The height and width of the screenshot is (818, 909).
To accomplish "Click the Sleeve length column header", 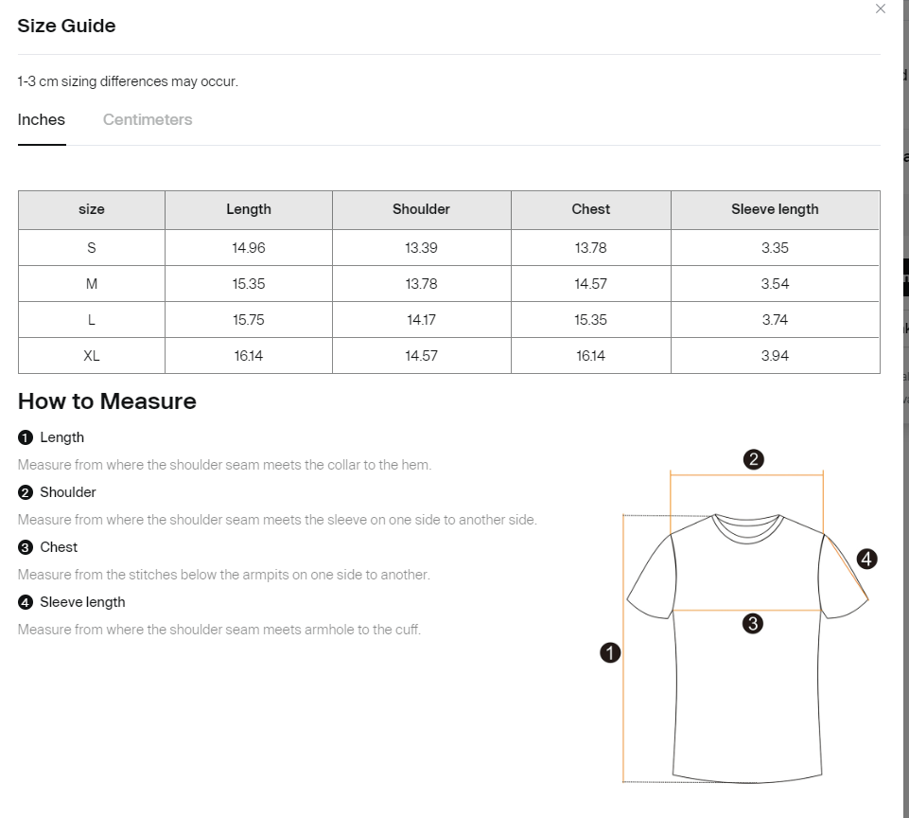I will pos(775,209).
